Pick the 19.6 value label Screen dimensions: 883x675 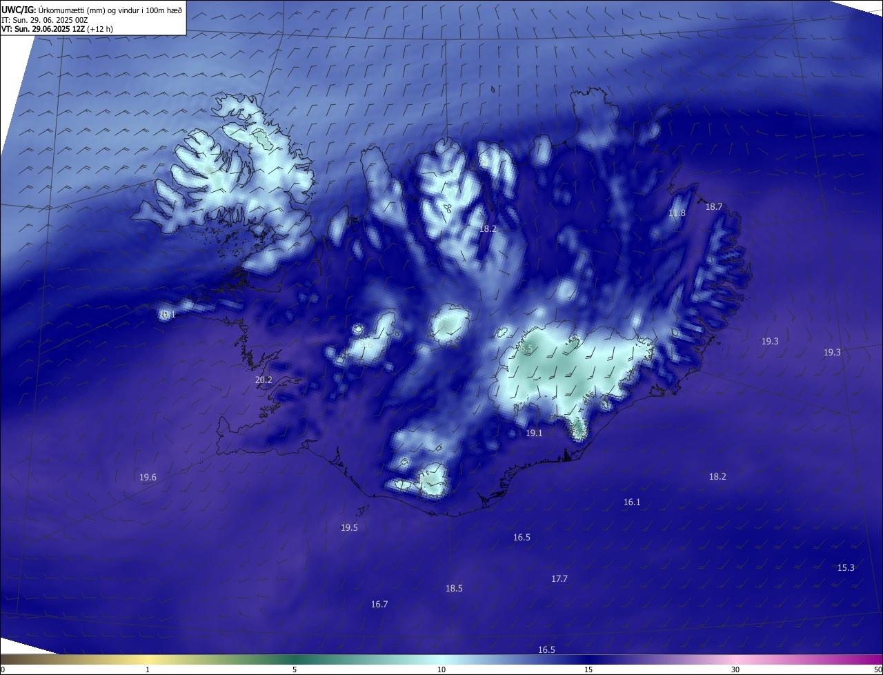[148, 477]
